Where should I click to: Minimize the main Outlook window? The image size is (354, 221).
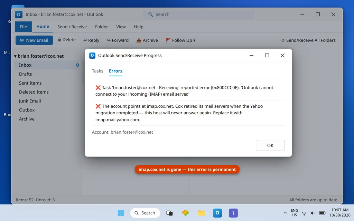(x=302, y=15)
